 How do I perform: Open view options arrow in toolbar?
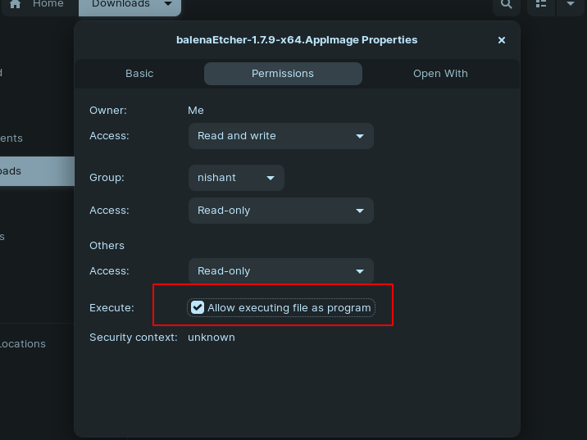571,4
